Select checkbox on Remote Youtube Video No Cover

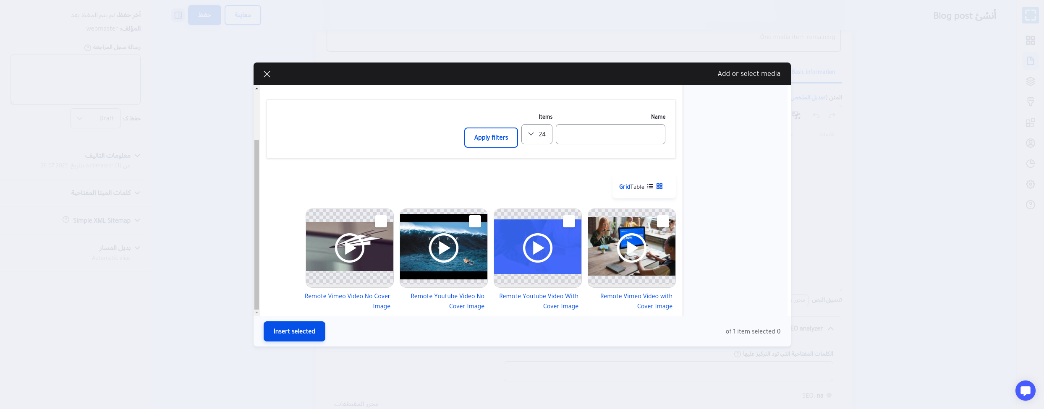point(475,221)
